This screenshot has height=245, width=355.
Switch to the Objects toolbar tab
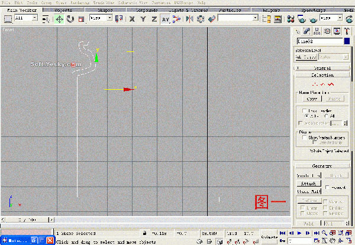coord(63,10)
